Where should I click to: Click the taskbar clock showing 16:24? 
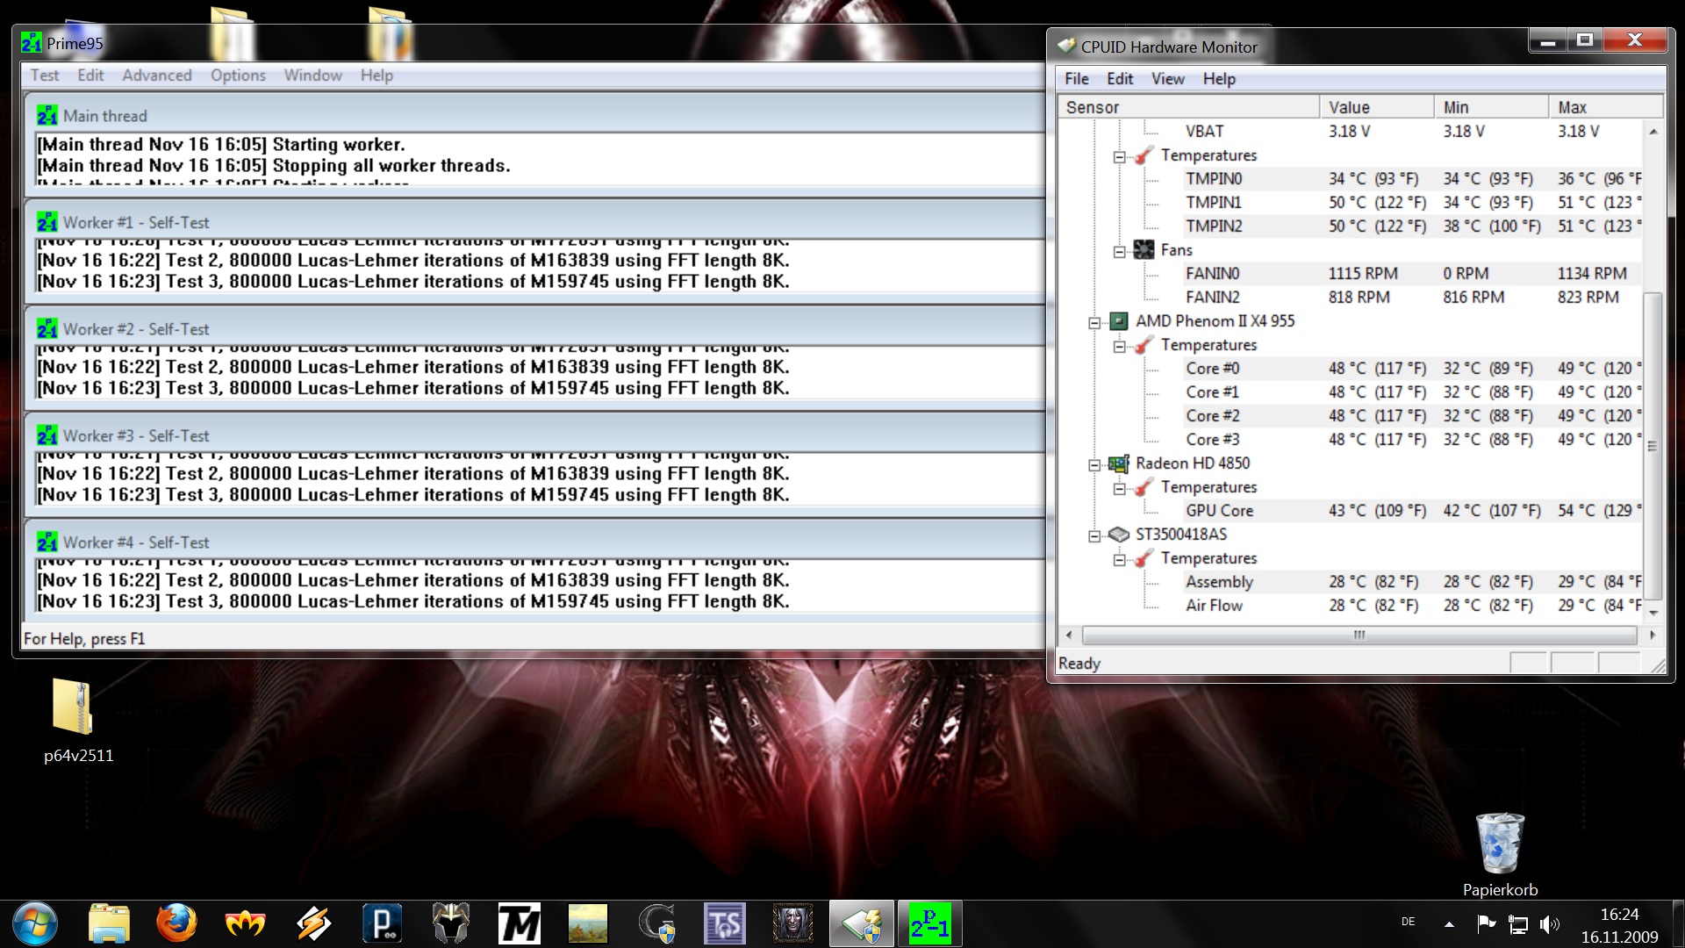[1619, 925]
